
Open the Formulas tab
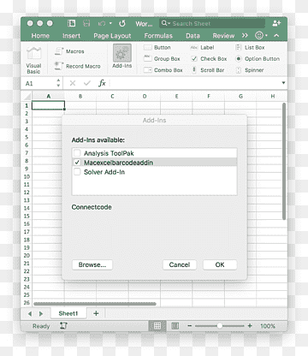[x=158, y=36]
